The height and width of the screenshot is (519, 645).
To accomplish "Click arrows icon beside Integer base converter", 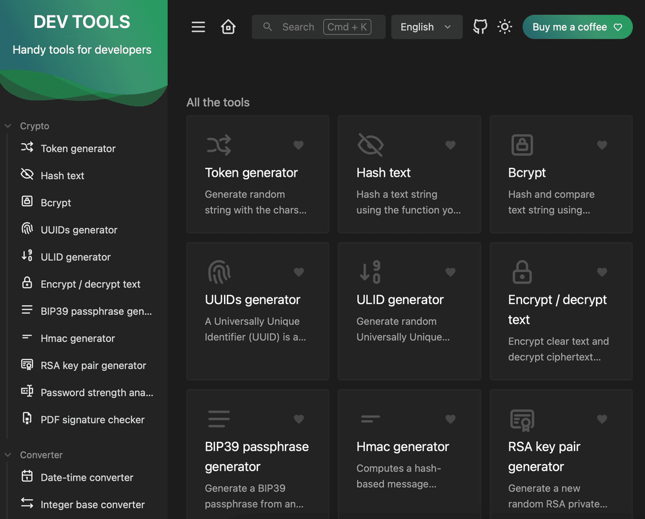I will (x=27, y=503).
